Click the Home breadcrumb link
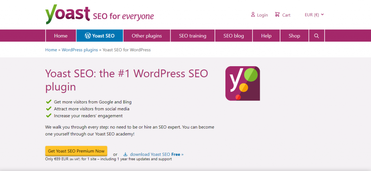Viewport: 371px width, 171px height. coord(51,50)
